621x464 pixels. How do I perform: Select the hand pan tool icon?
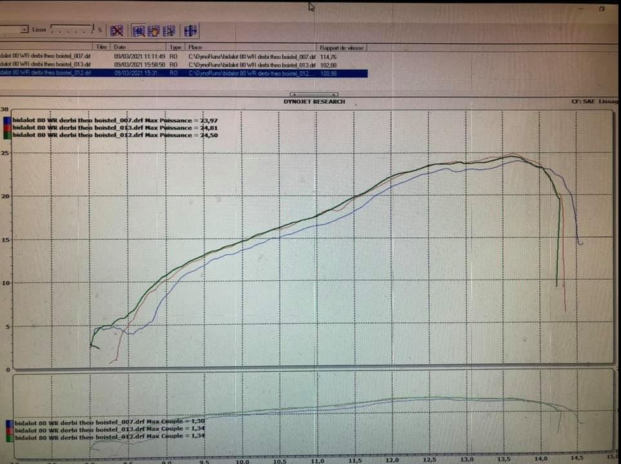(153, 30)
